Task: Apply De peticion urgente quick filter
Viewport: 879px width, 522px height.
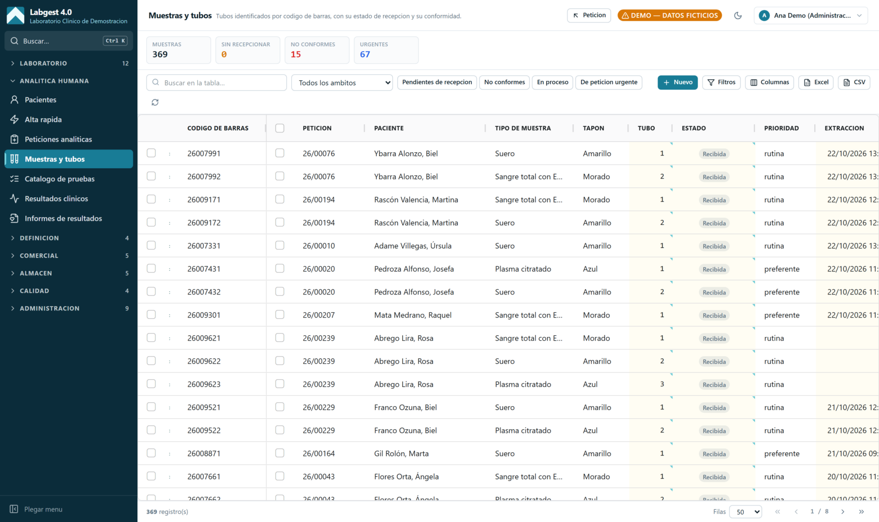Action: click(609, 82)
